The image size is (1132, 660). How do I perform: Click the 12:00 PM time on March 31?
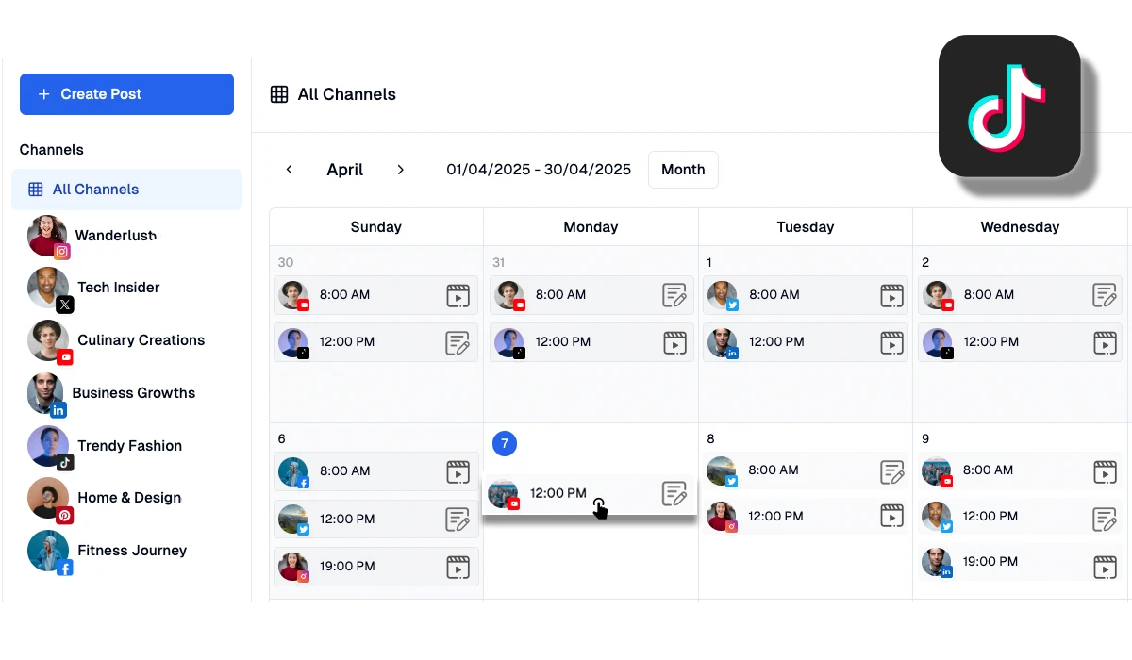(x=563, y=342)
